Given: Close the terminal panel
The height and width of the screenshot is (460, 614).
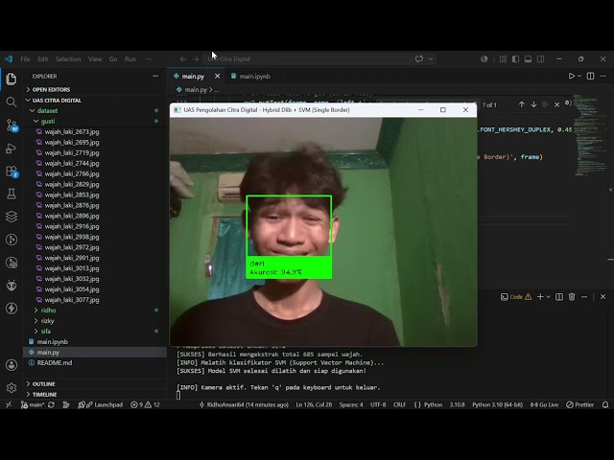Looking at the screenshot, I should [x=603, y=297].
